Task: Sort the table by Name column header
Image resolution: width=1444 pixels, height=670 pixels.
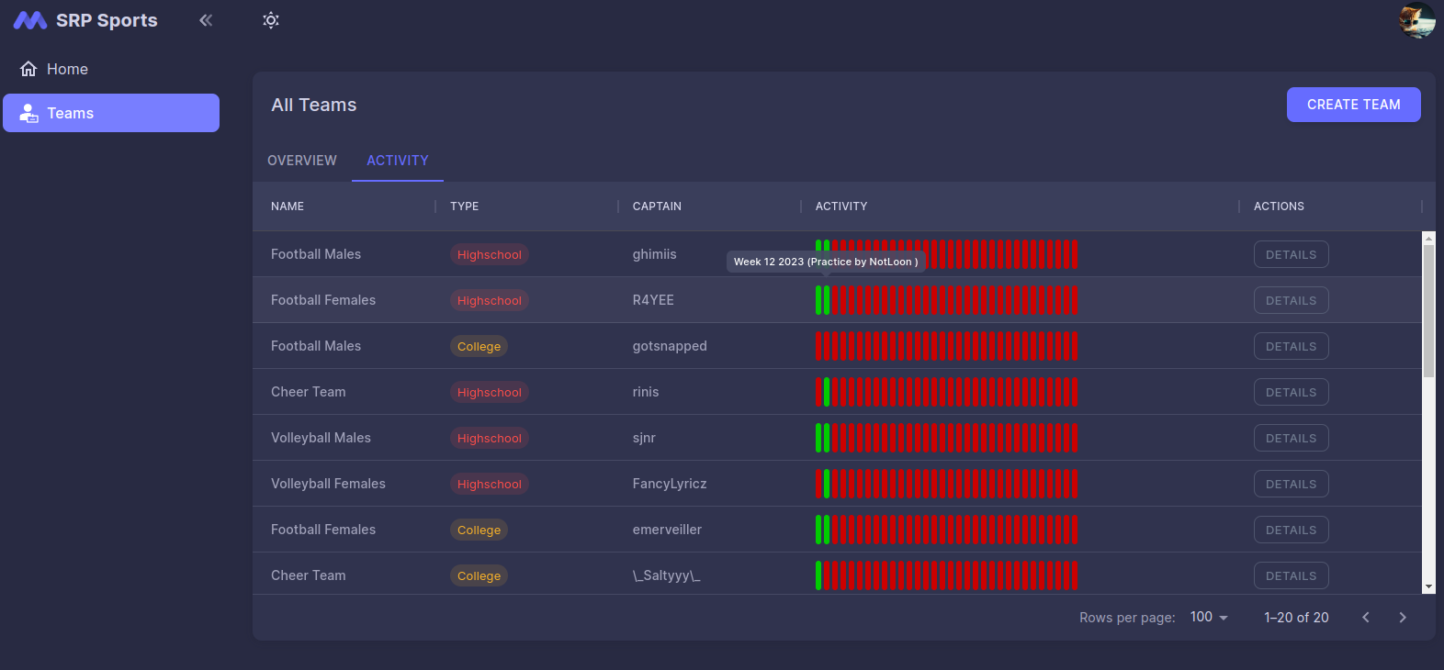Action: [x=288, y=207]
